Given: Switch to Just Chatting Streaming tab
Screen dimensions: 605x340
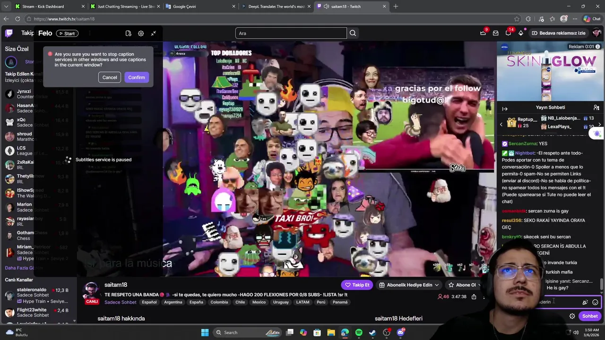Looking at the screenshot, I should [125, 7].
